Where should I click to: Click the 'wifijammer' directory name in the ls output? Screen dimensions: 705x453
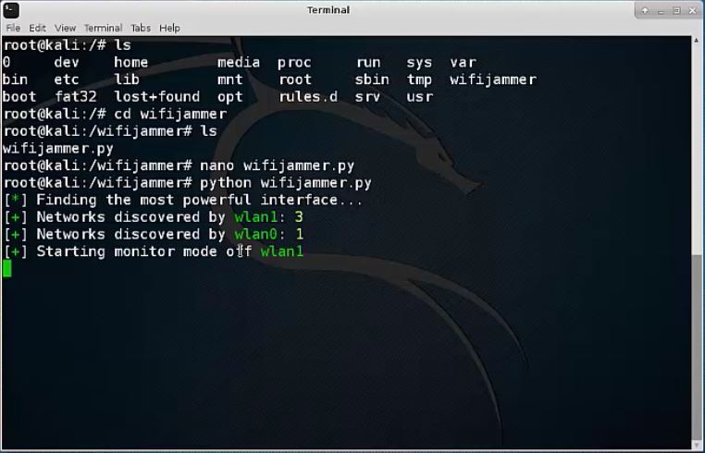pos(493,80)
